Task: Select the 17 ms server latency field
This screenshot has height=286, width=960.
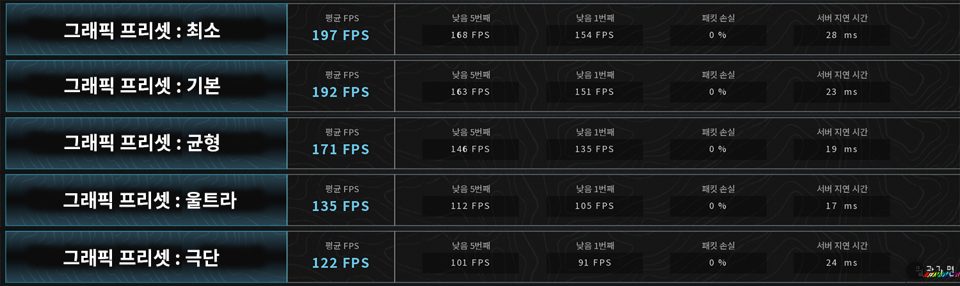Action: tap(842, 206)
